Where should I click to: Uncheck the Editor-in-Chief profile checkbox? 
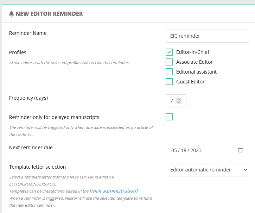[x=169, y=52]
